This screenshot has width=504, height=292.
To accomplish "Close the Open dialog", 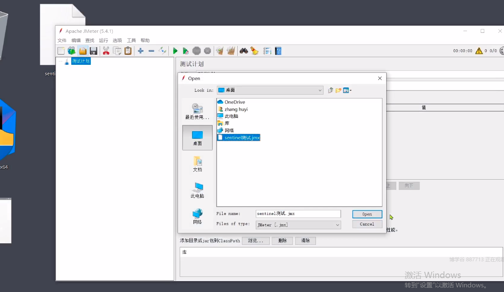I will tap(380, 78).
